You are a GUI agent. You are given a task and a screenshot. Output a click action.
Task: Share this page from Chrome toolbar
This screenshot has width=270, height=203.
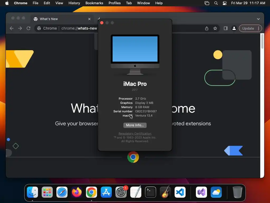click(x=207, y=29)
